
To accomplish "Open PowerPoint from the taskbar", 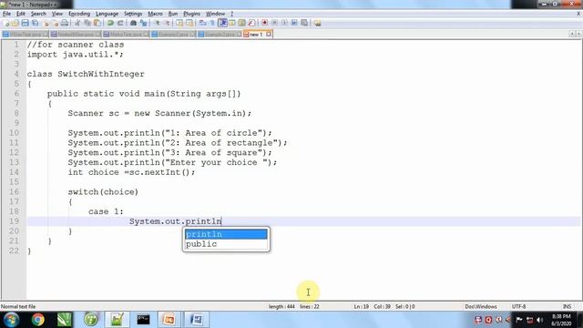I will pyautogui.click(x=169, y=320).
